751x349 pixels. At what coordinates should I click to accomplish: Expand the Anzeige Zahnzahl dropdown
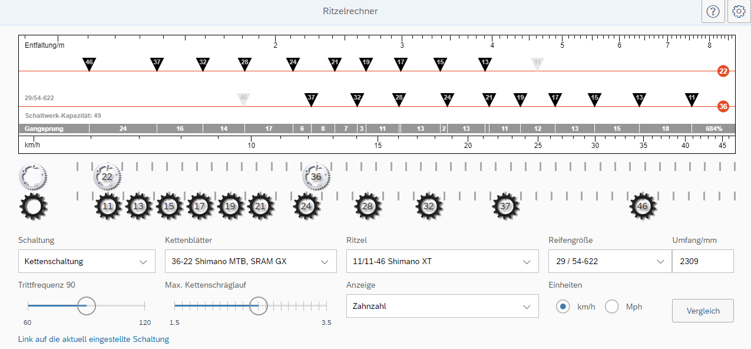click(442, 306)
